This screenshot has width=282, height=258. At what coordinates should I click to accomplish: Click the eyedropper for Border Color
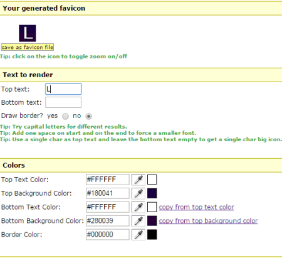click(x=138, y=235)
